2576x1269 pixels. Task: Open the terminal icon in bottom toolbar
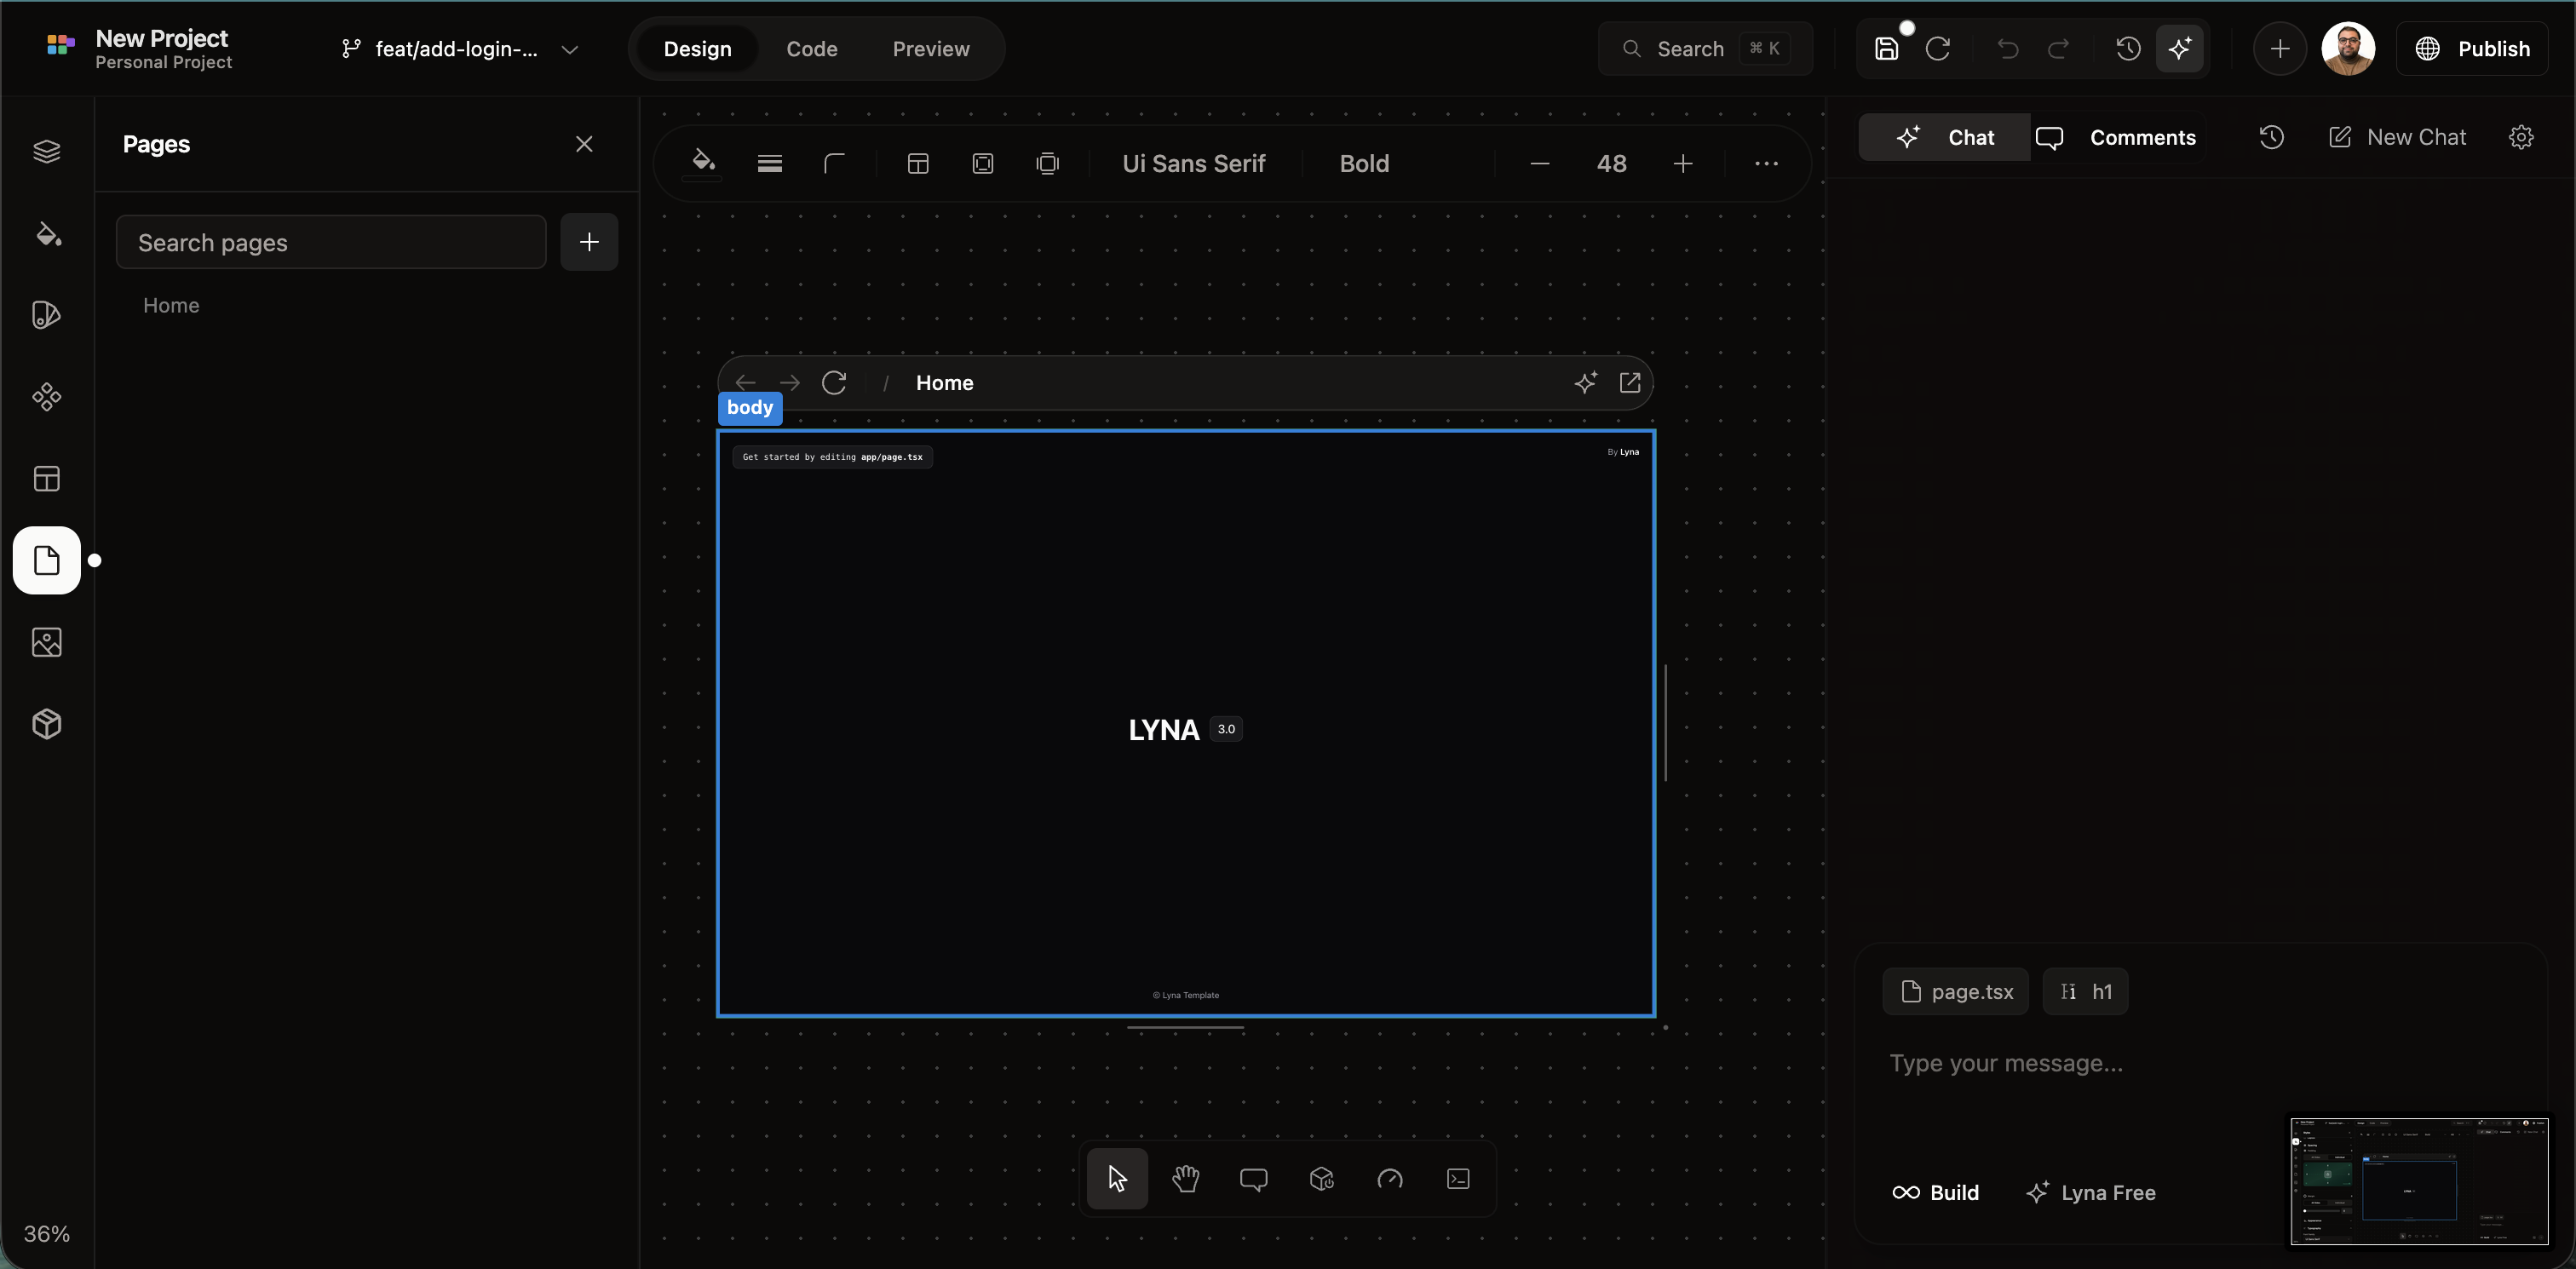pos(1457,1179)
